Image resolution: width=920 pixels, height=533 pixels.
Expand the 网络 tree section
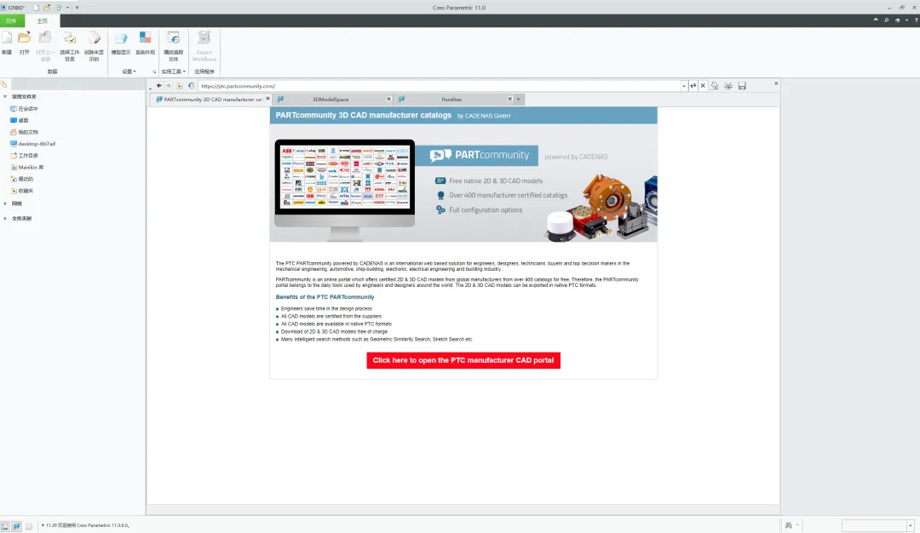point(5,203)
